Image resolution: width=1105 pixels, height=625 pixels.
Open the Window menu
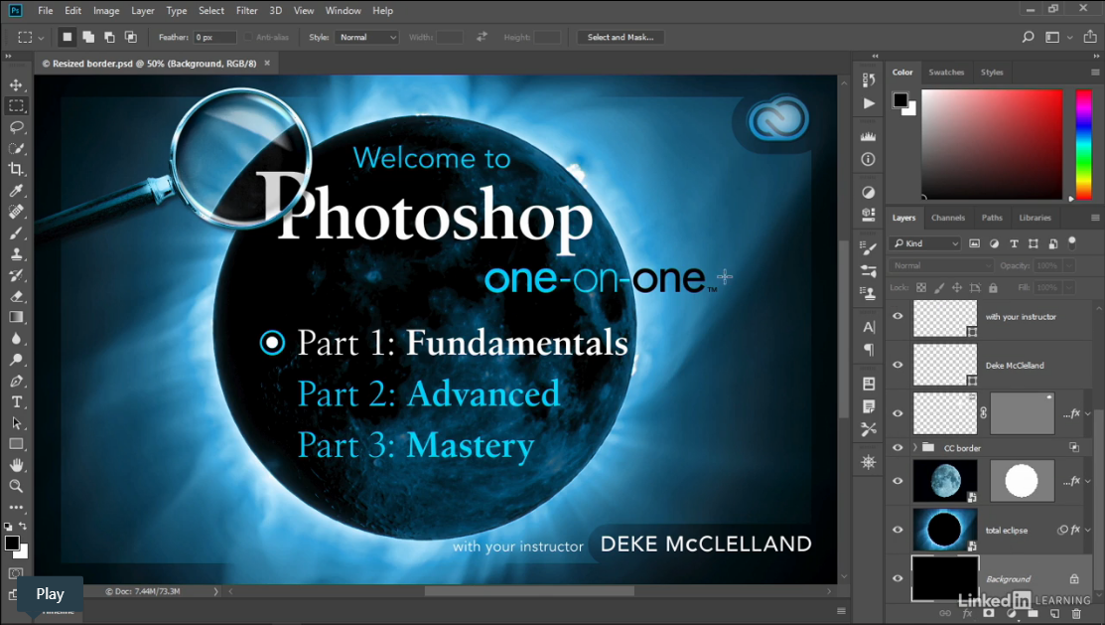[x=344, y=11]
